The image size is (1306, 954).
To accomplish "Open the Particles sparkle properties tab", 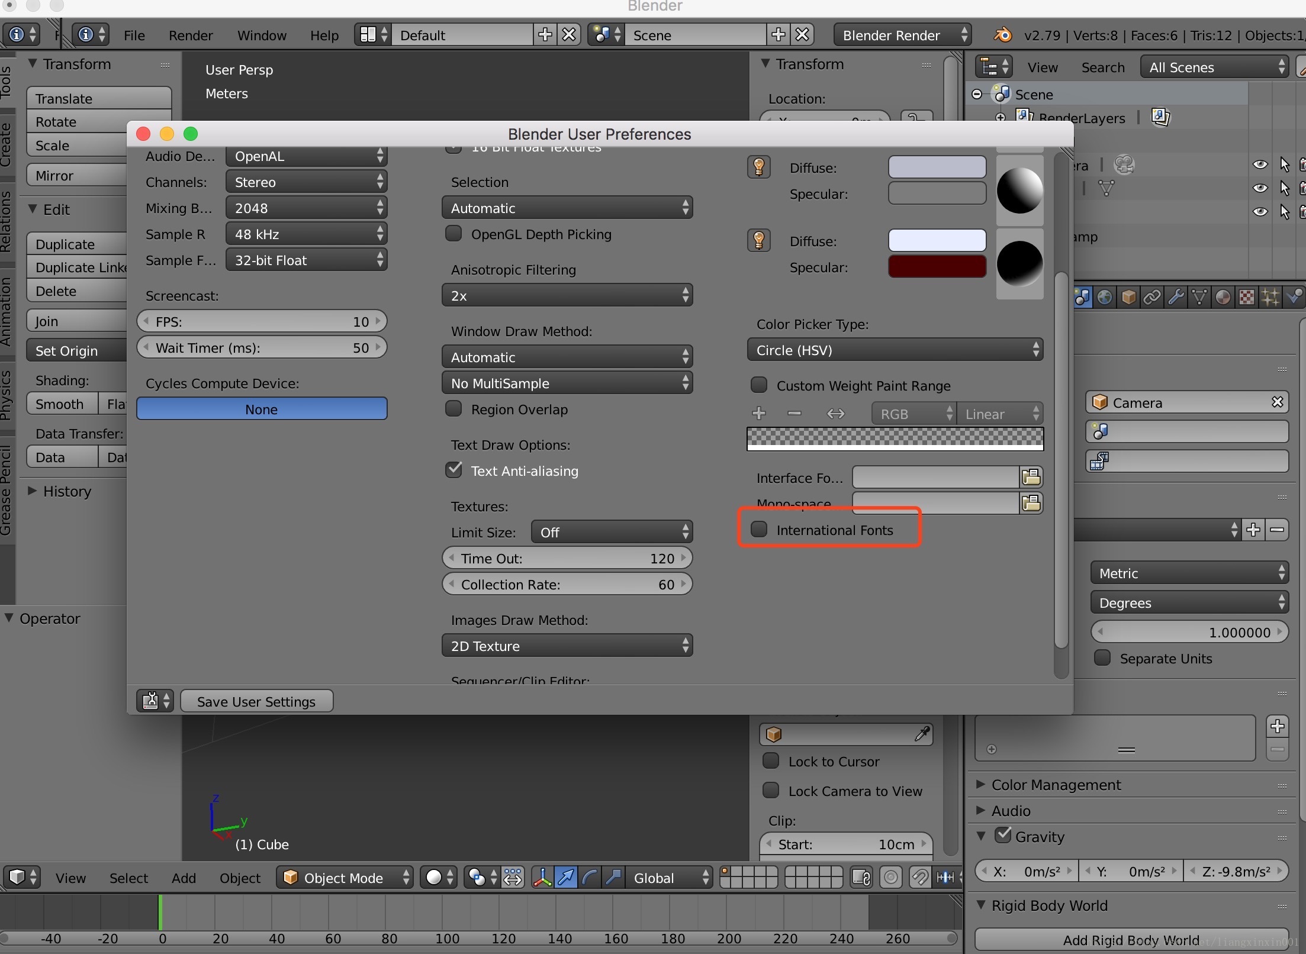I will (1270, 297).
